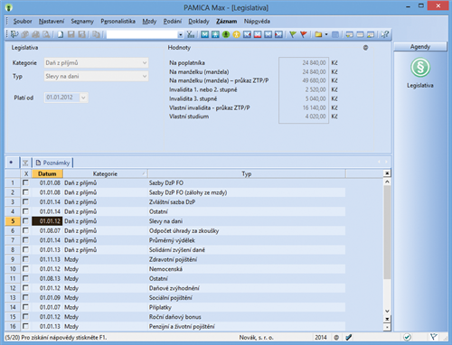Expand the toolbar search box dropdown arrow

[x=181, y=34]
